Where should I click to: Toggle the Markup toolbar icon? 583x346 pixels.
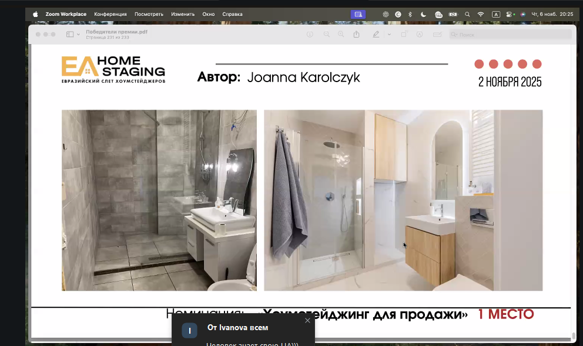pos(420,34)
